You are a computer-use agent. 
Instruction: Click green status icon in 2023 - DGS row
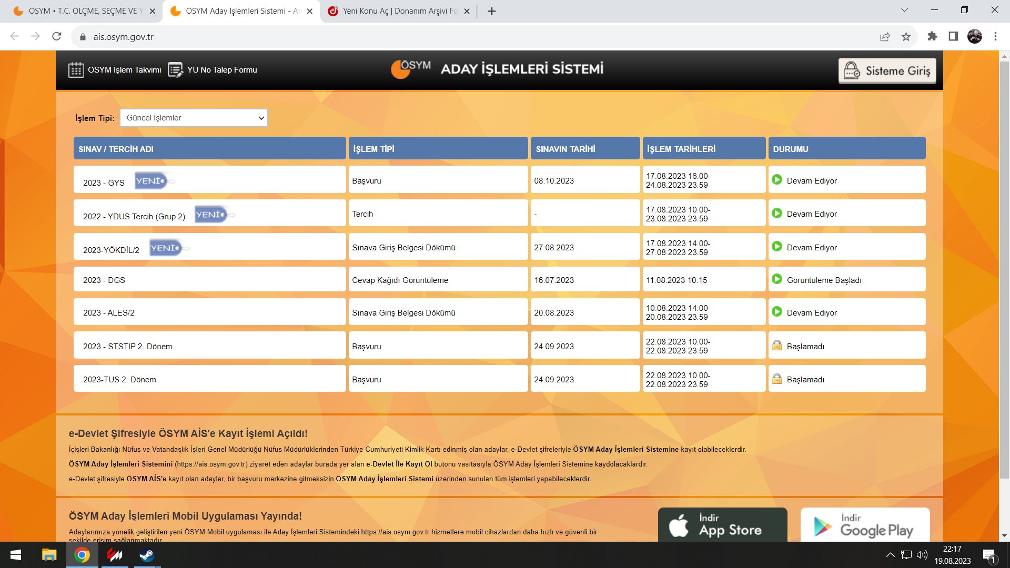pyautogui.click(x=777, y=279)
